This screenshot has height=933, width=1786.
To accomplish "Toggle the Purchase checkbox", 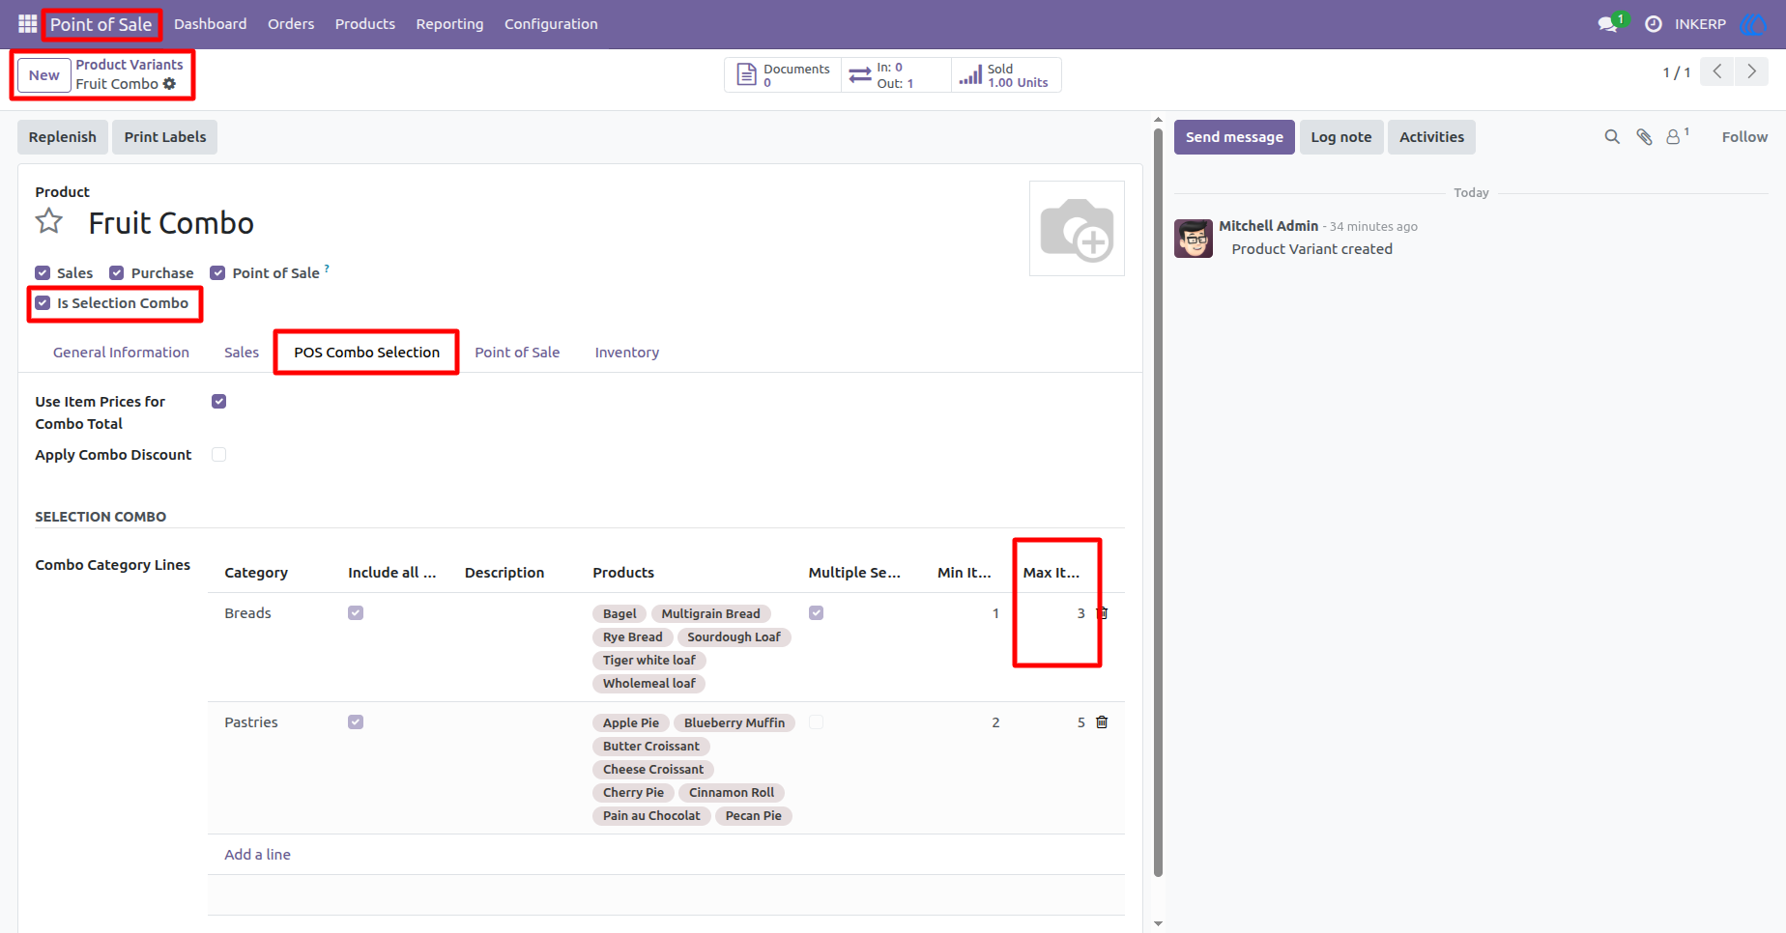I will [x=117, y=273].
